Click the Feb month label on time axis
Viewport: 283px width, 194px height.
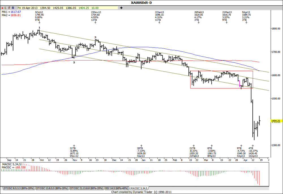coord(175,160)
